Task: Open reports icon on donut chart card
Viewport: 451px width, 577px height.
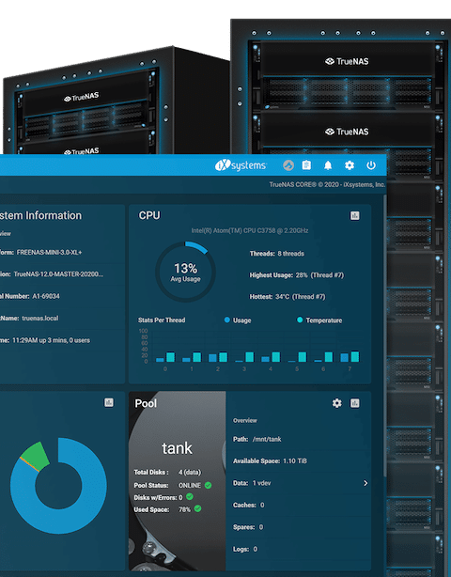Action: pyautogui.click(x=109, y=402)
